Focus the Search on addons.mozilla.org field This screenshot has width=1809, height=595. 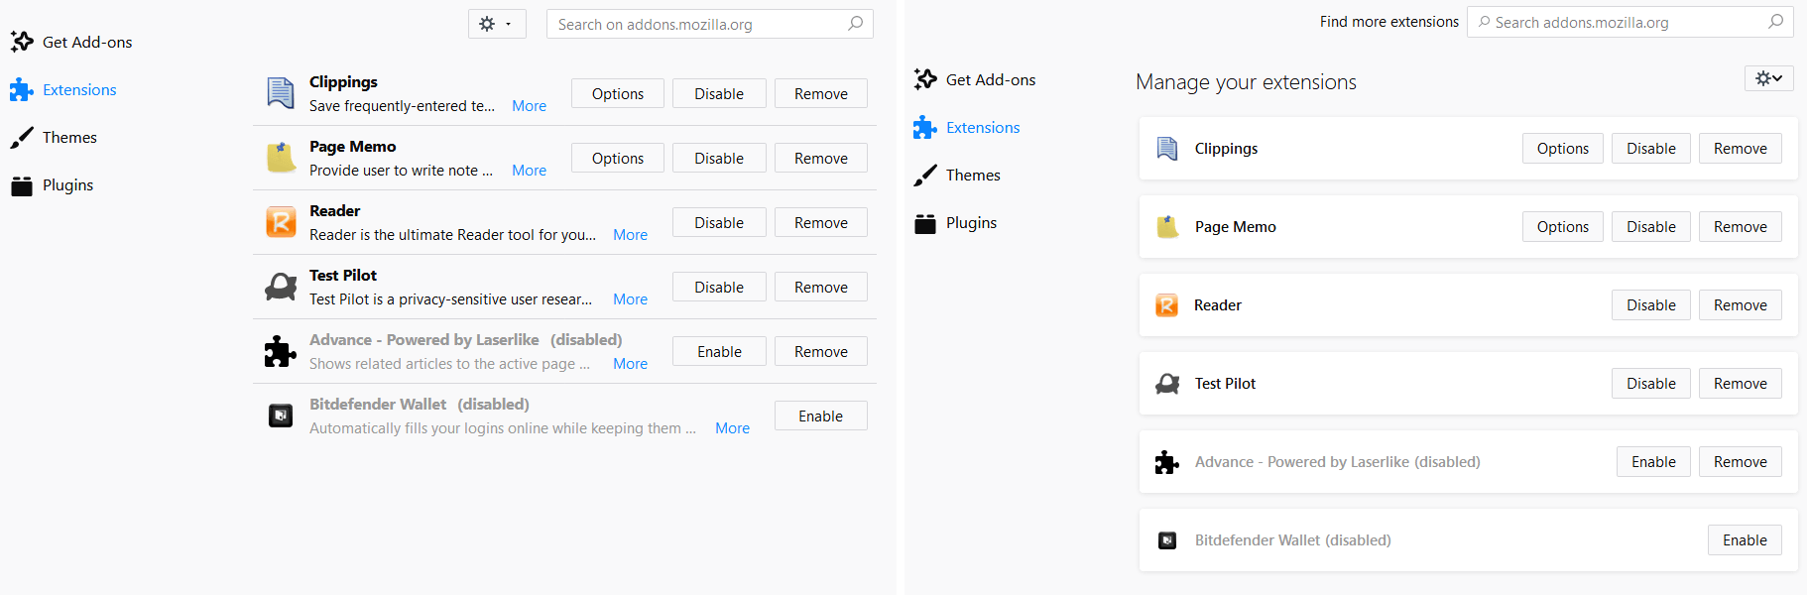point(710,24)
